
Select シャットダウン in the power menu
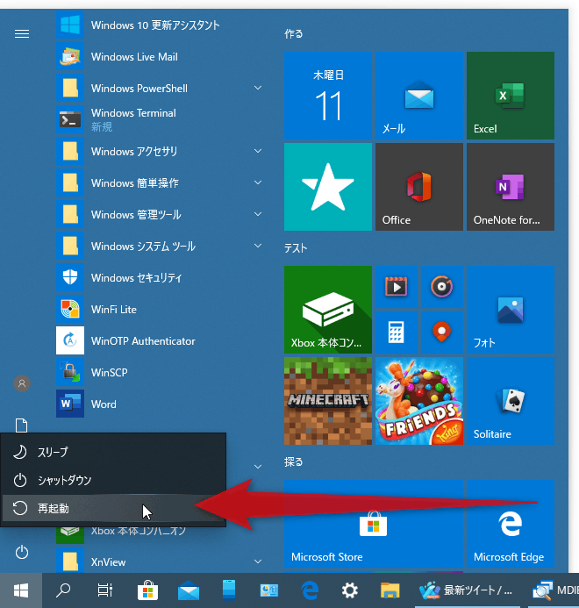113,480
